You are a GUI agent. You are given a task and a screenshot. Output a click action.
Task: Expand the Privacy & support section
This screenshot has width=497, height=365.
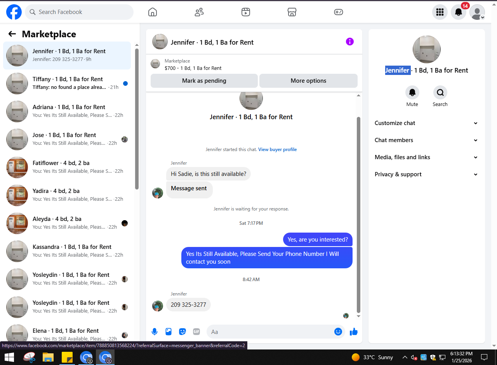426,174
